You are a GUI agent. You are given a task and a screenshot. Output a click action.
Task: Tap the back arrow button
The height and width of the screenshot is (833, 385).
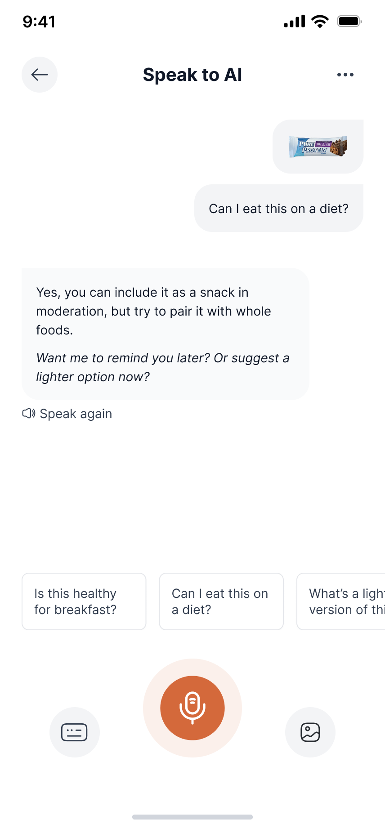40,75
